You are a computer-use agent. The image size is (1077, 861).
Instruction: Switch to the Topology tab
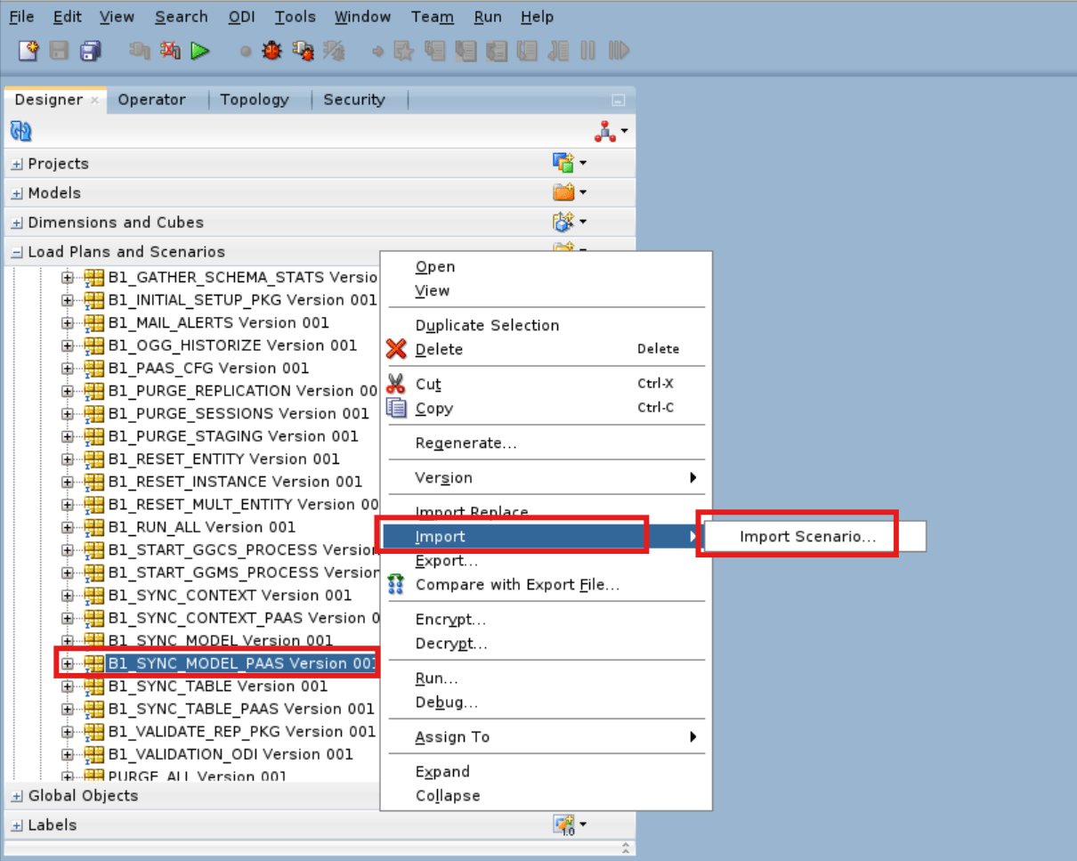(255, 100)
